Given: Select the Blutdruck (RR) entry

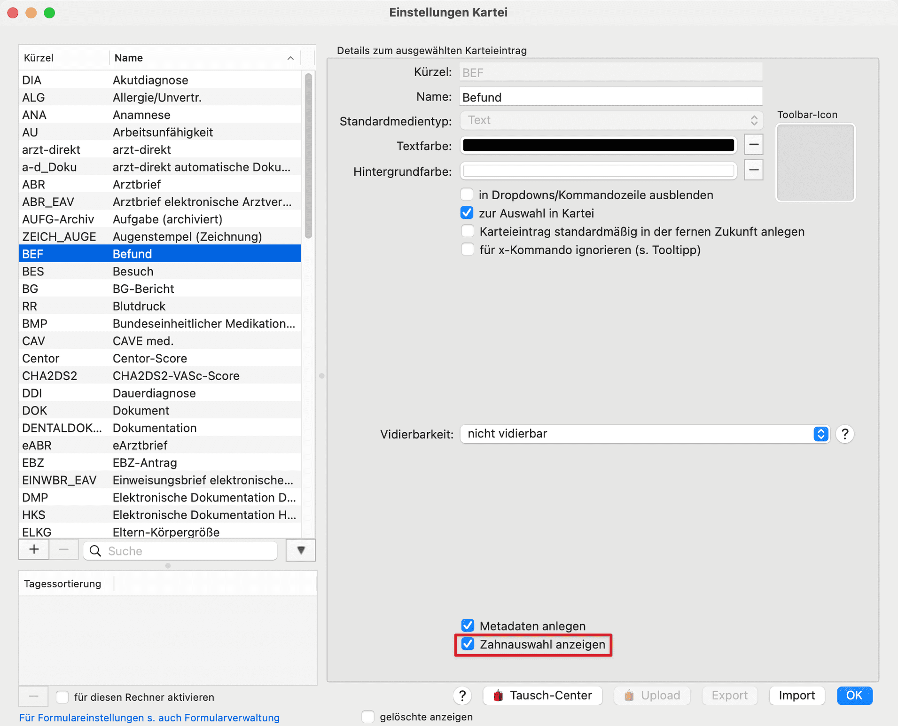Looking at the screenshot, I should (160, 306).
